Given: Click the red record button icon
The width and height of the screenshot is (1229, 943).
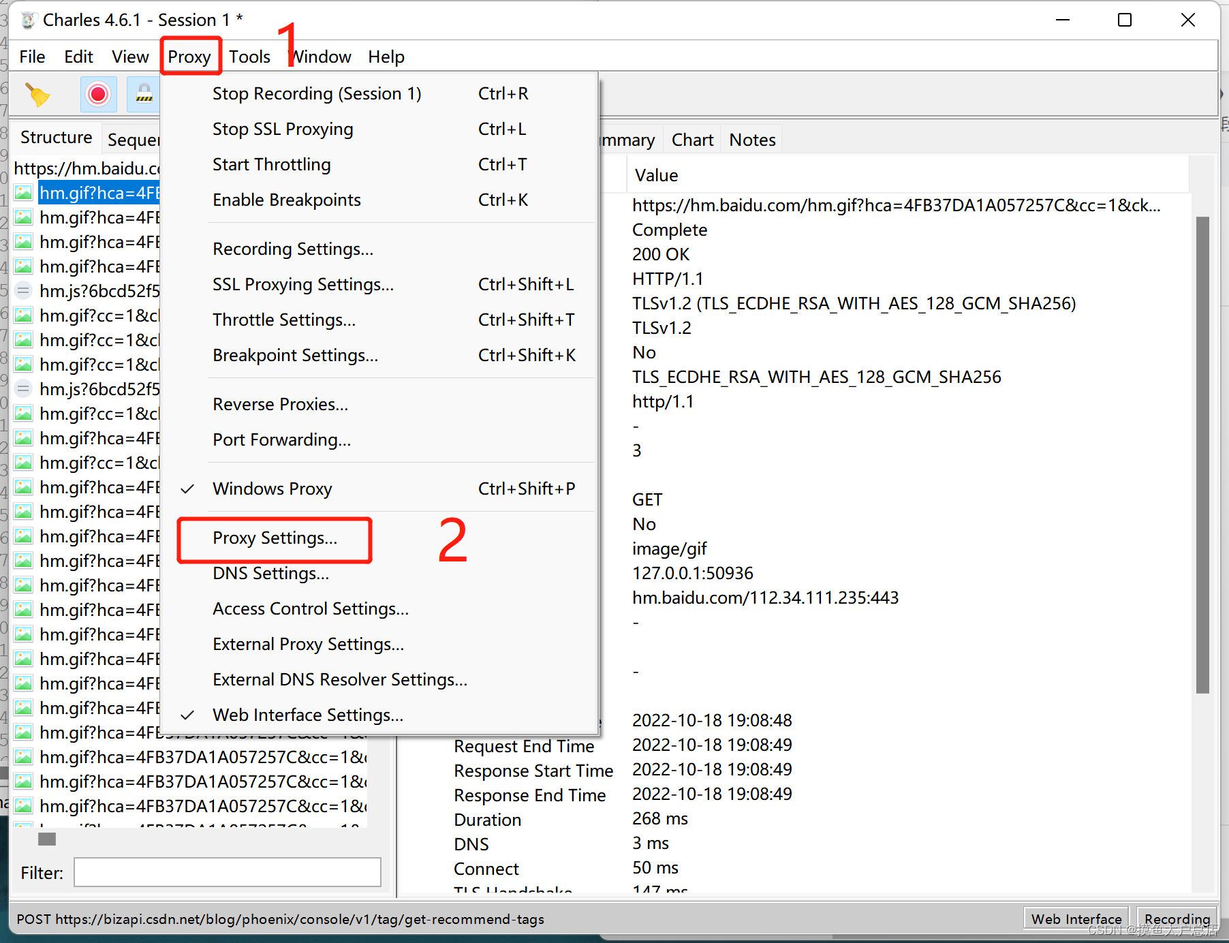Looking at the screenshot, I should 98,94.
